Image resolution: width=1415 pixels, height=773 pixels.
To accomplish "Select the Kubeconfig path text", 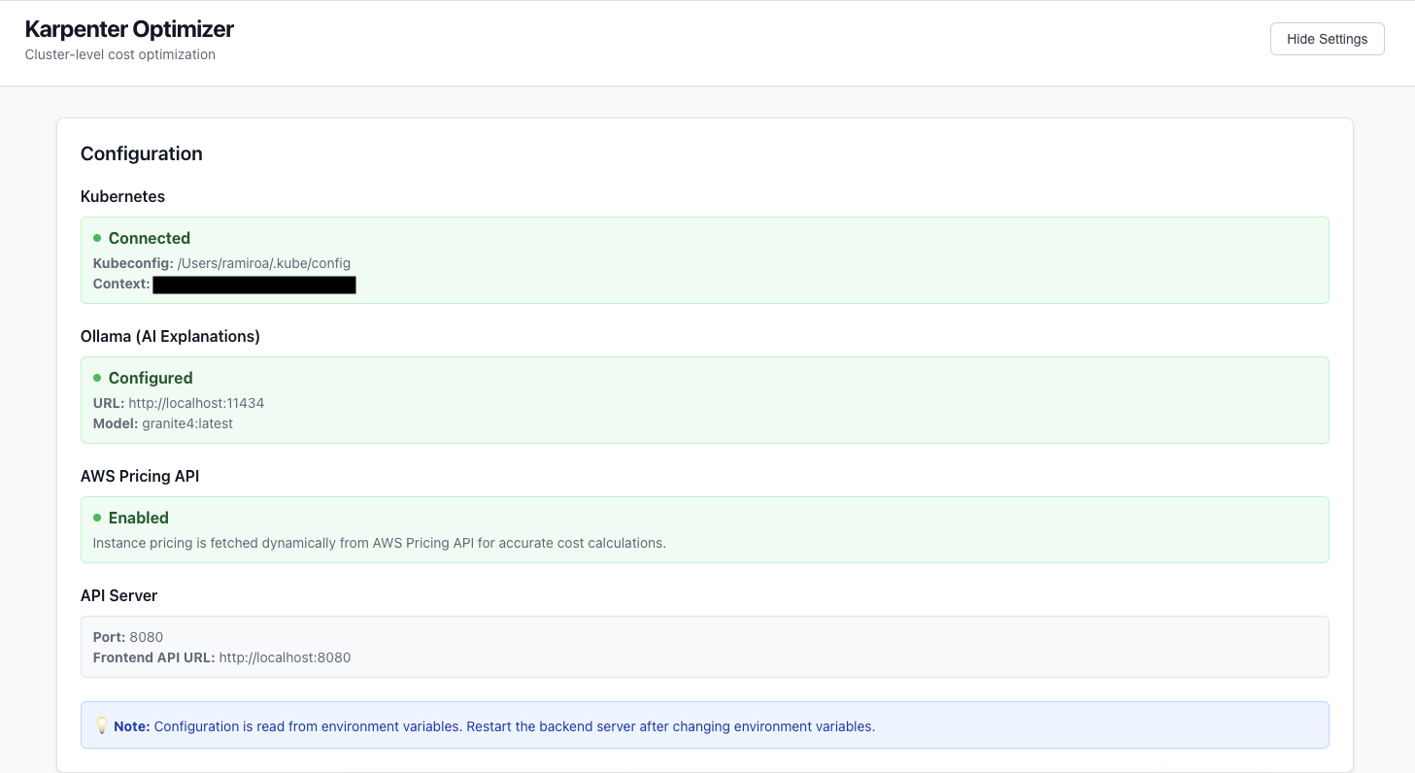I will tap(263, 263).
